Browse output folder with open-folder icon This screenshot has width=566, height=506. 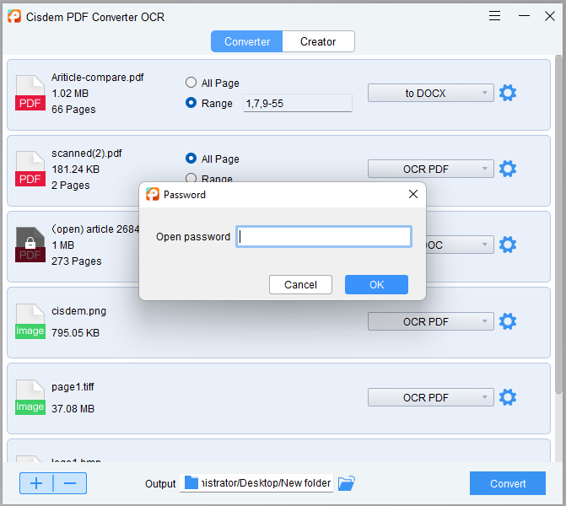[x=347, y=483]
